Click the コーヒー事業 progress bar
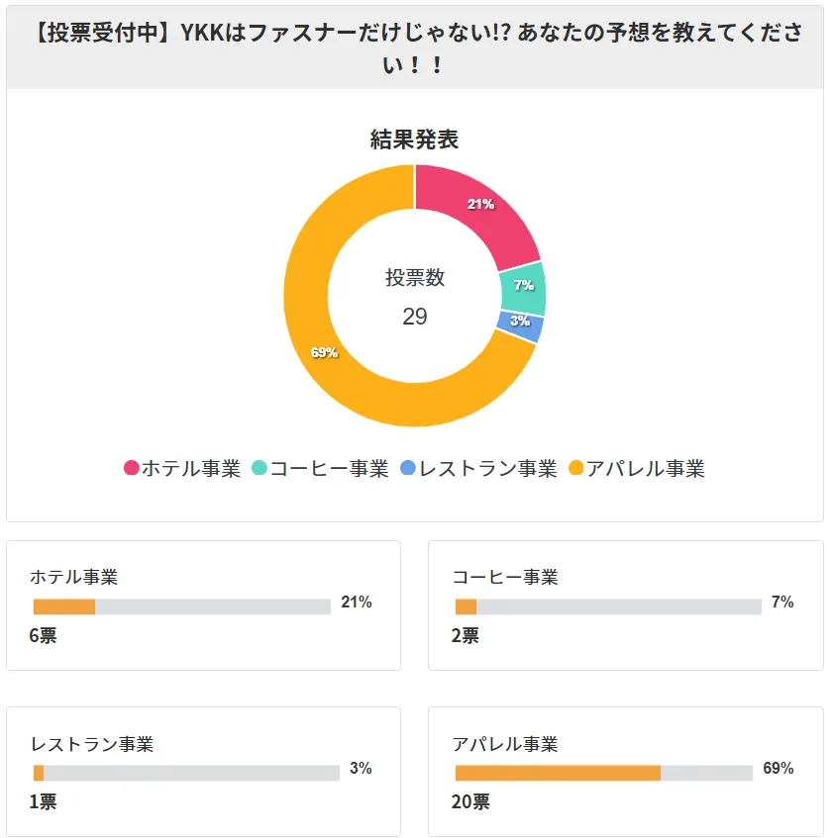The height and width of the screenshot is (838, 832). pos(607,606)
